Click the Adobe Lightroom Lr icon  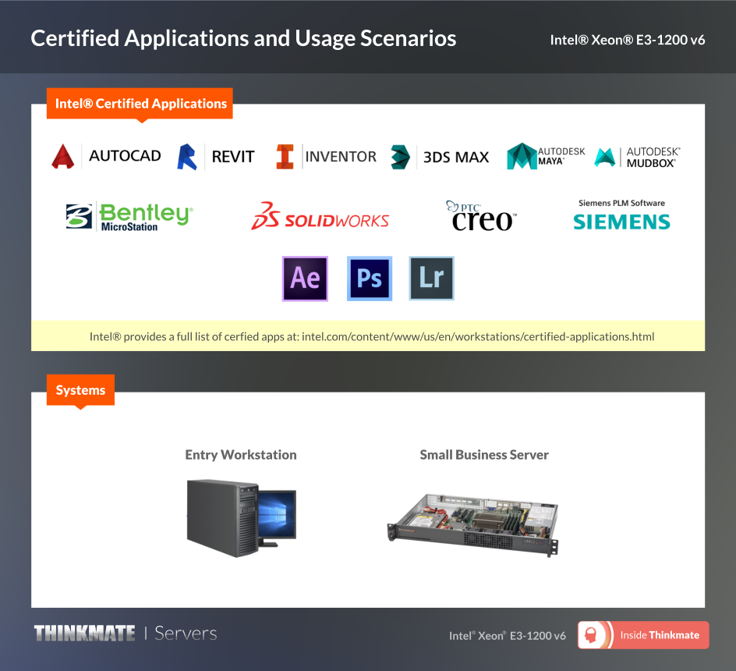[431, 279]
